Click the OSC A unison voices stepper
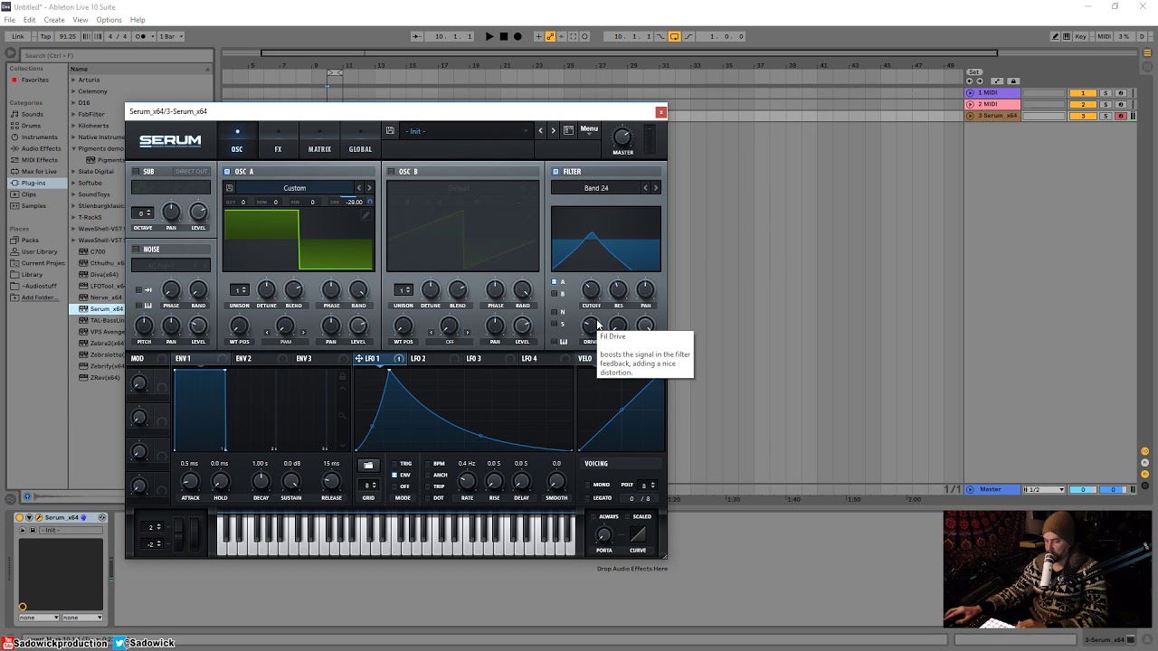1158x651 pixels. pos(239,290)
